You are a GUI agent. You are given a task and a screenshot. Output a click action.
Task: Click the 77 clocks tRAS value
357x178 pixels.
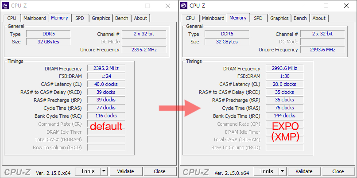point(106,108)
